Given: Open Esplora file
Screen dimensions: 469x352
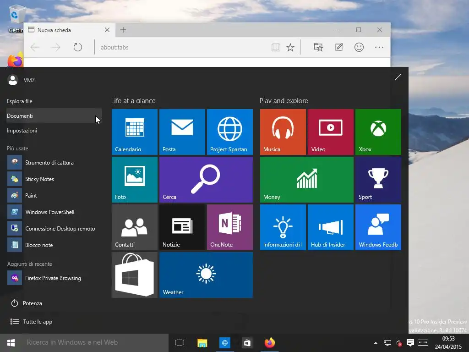Looking at the screenshot, I should click(x=54, y=101).
